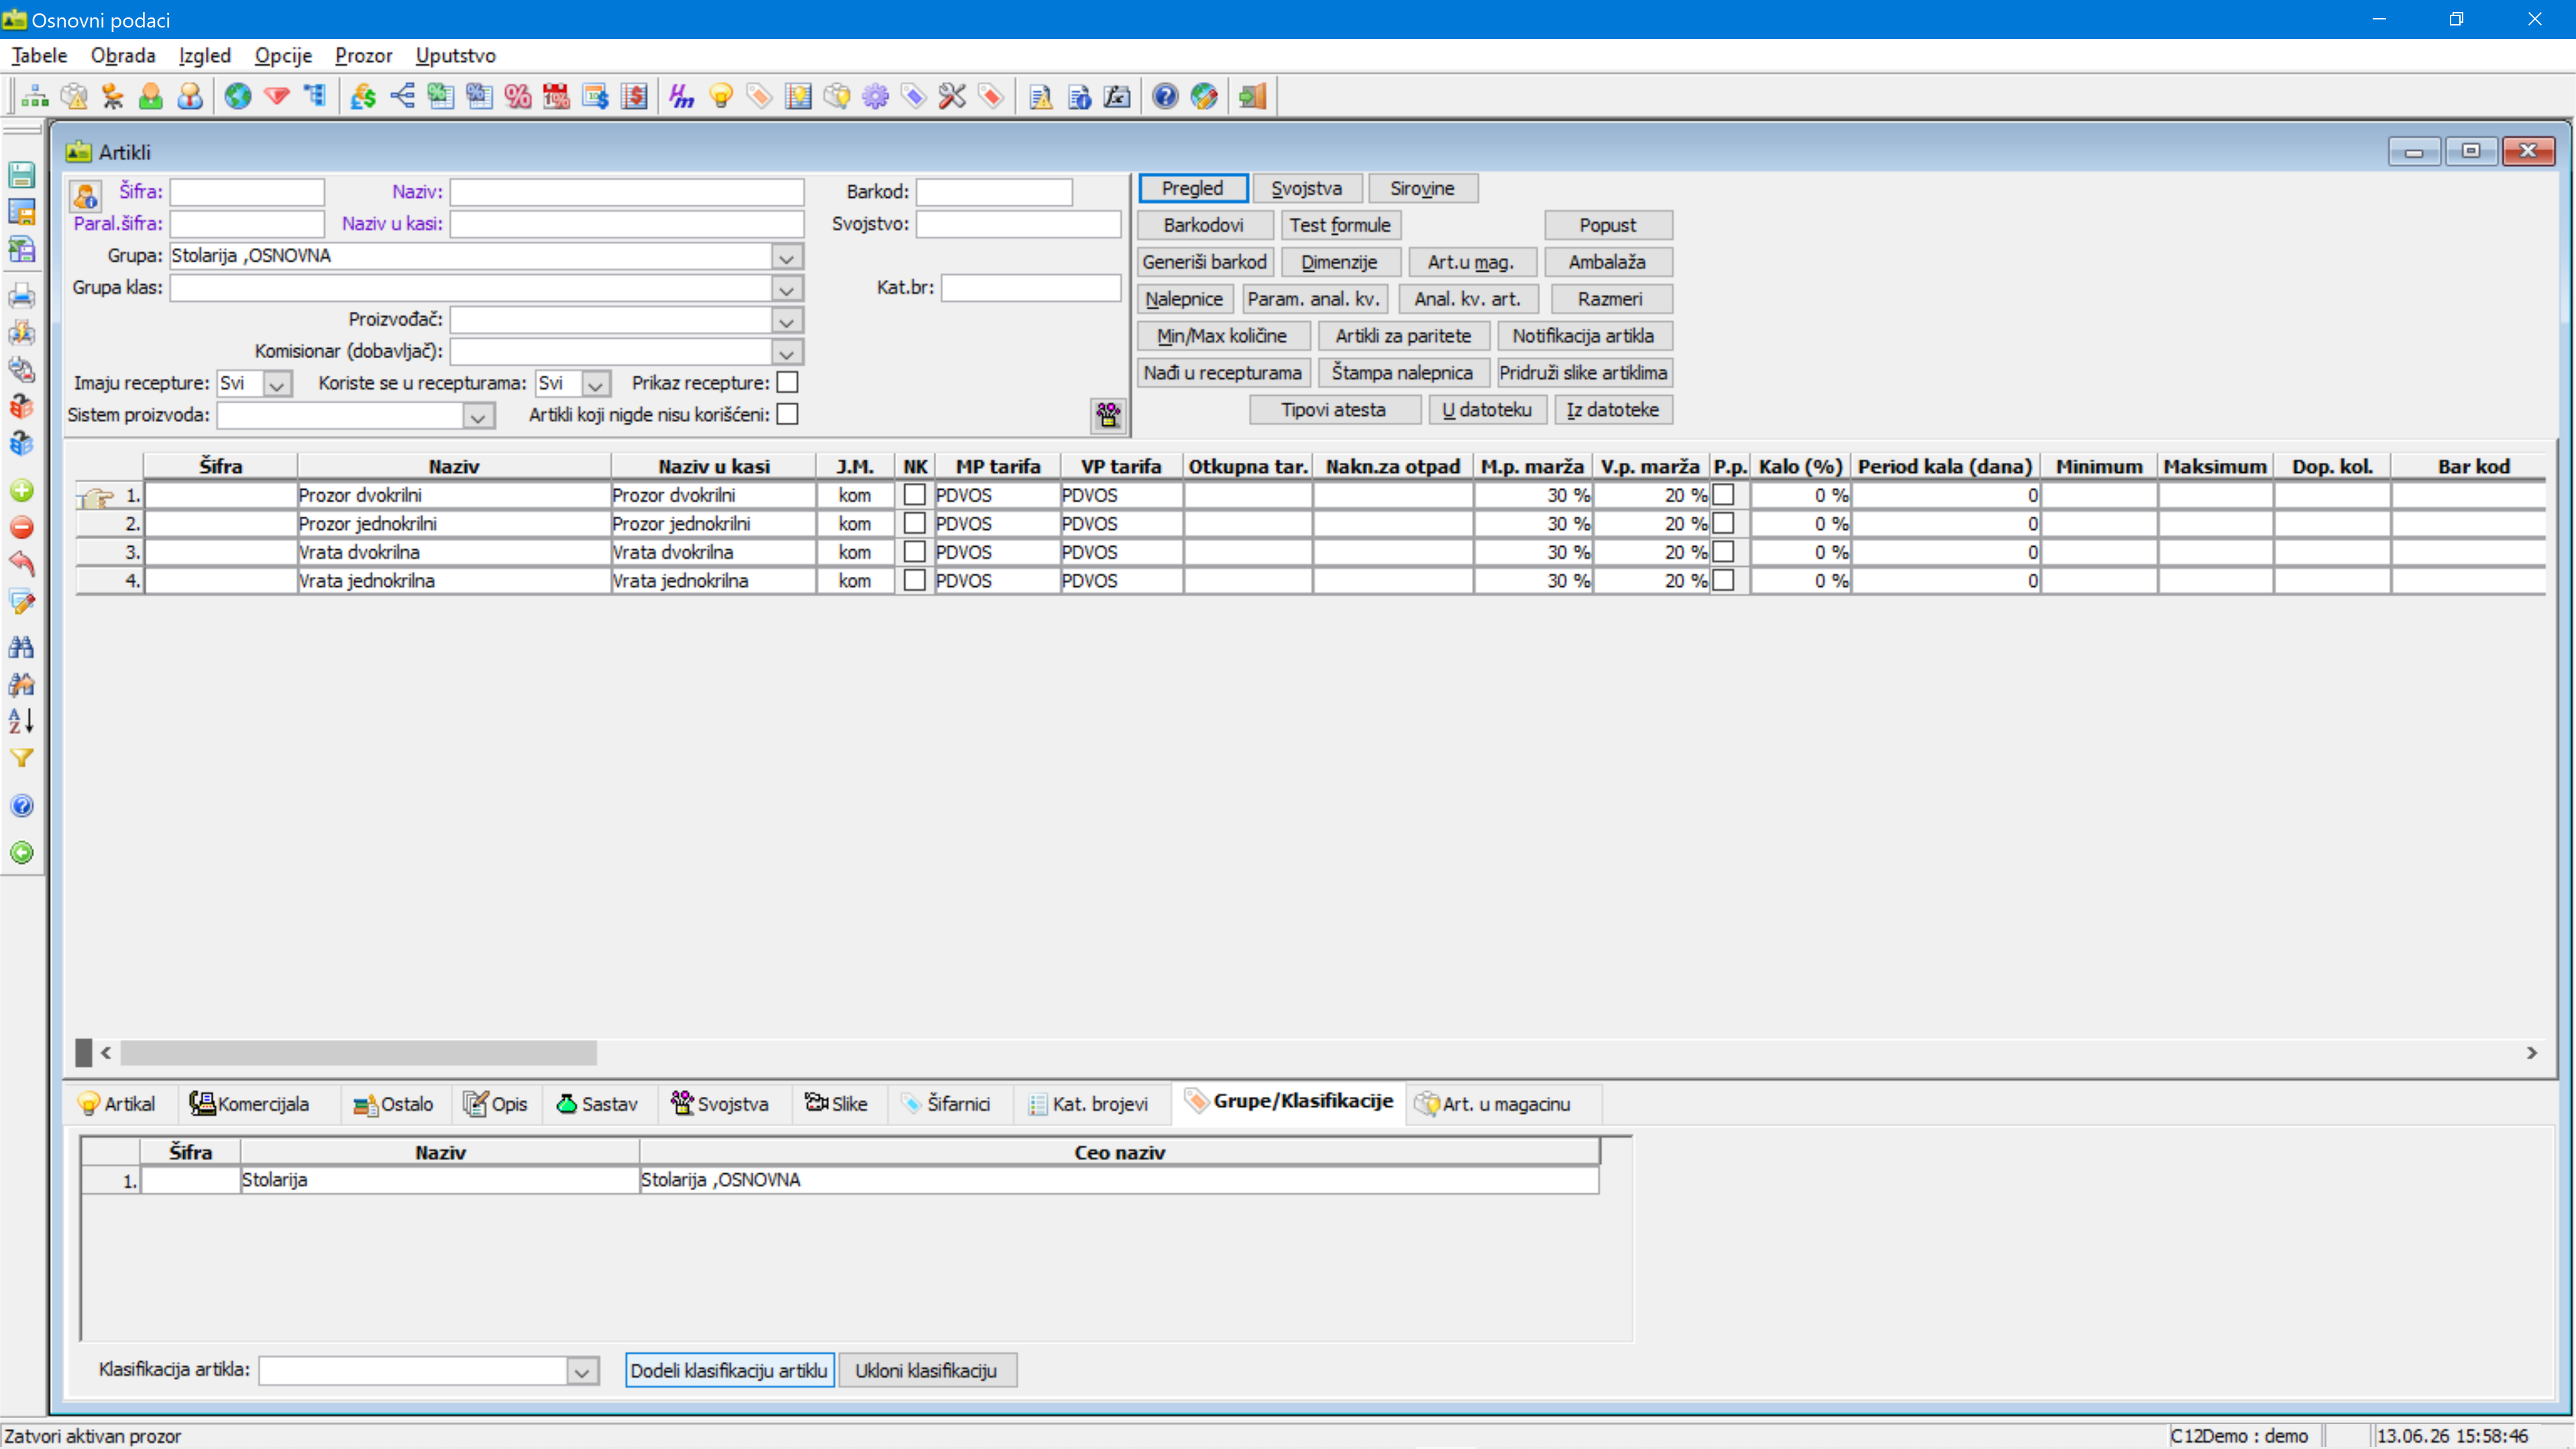
Task: Switch to the Kat. brojevi tab
Action: click(1089, 1104)
